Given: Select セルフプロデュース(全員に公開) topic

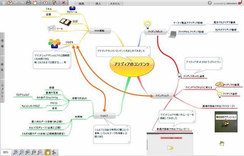Looking at the screenshot, I should click(45, 127).
